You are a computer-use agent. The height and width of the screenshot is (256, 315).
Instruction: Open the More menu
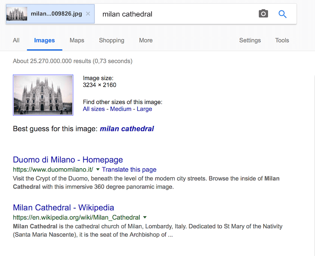tap(146, 40)
